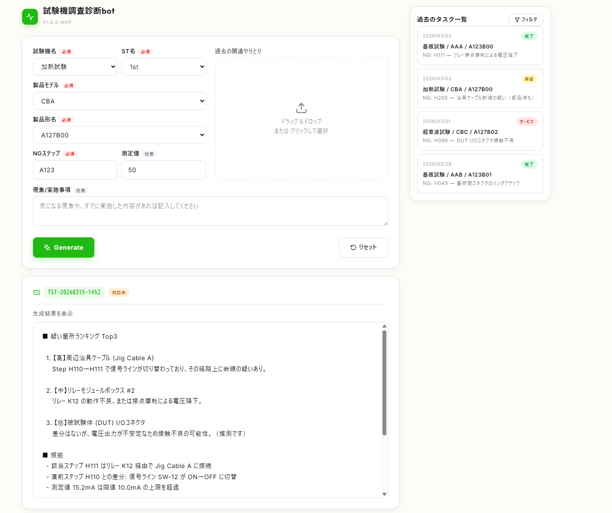Click the リセット button
Screen dimensions: 612x513
tap(363, 247)
